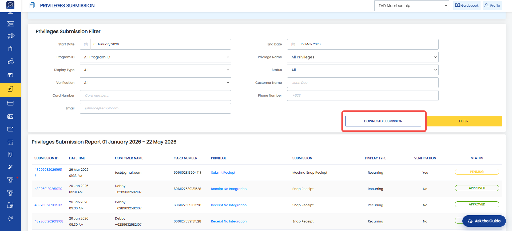512x231 pixels.
Task: Click the Download Submission button
Action: pyautogui.click(x=383, y=121)
